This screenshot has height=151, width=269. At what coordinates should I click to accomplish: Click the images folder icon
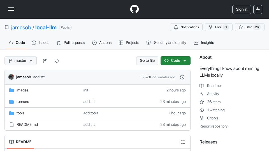tap(11, 90)
